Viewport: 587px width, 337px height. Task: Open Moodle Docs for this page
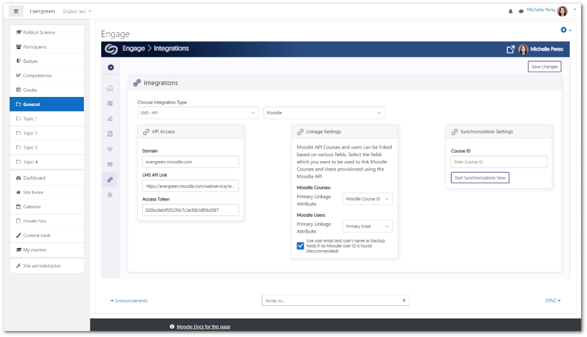[x=203, y=327]
